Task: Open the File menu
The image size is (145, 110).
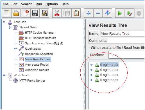Action: coord(5,4)
